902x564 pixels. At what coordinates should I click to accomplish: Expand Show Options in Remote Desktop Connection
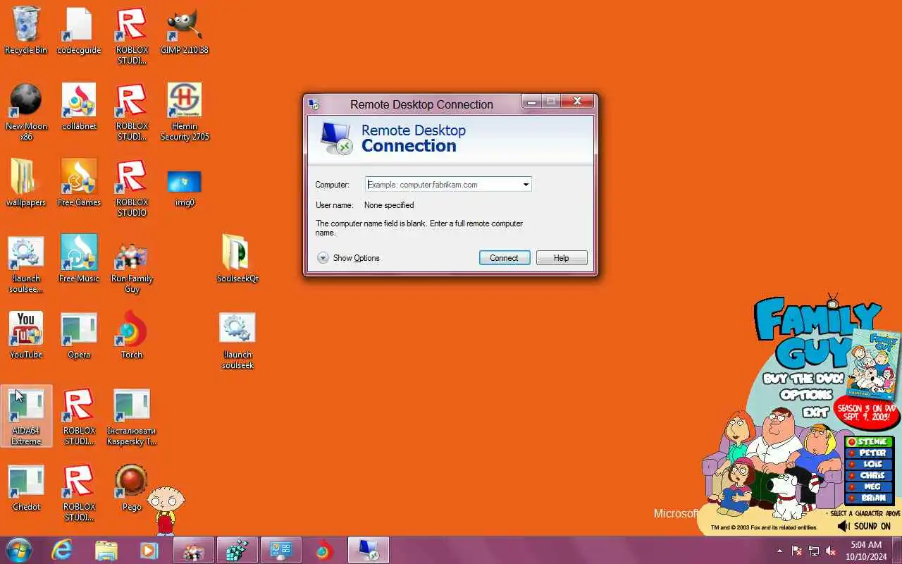348,258
